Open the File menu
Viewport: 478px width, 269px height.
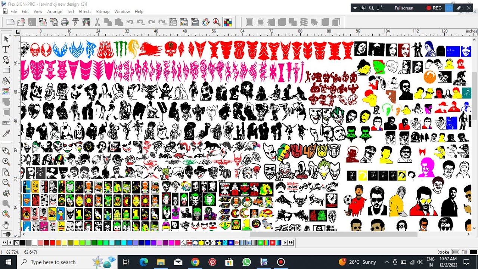(13, 12)
